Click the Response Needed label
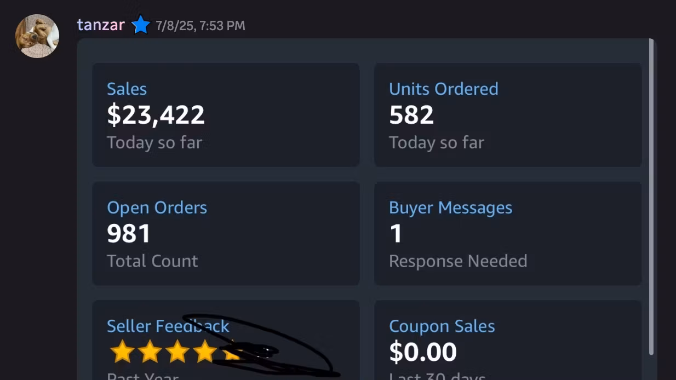 (457, 261)
